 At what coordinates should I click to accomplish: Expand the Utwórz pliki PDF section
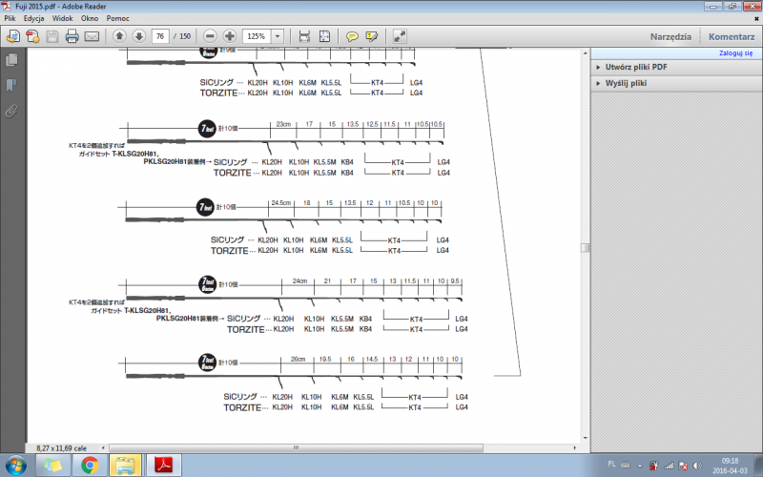(637, 68)
